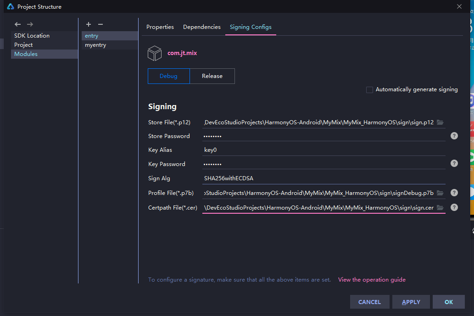Viewport: 474px width, 316px height.
Task: Click the DevEco Studio logo in title bar
Action: pos(11,6)
